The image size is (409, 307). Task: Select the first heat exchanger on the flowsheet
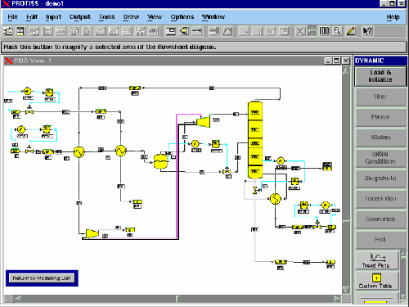pyautogui.click(x=79, y=151)
